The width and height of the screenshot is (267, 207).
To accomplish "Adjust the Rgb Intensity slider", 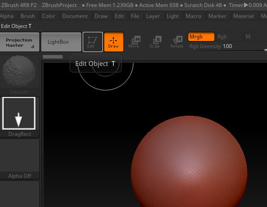I will click(x=228, y=46).
